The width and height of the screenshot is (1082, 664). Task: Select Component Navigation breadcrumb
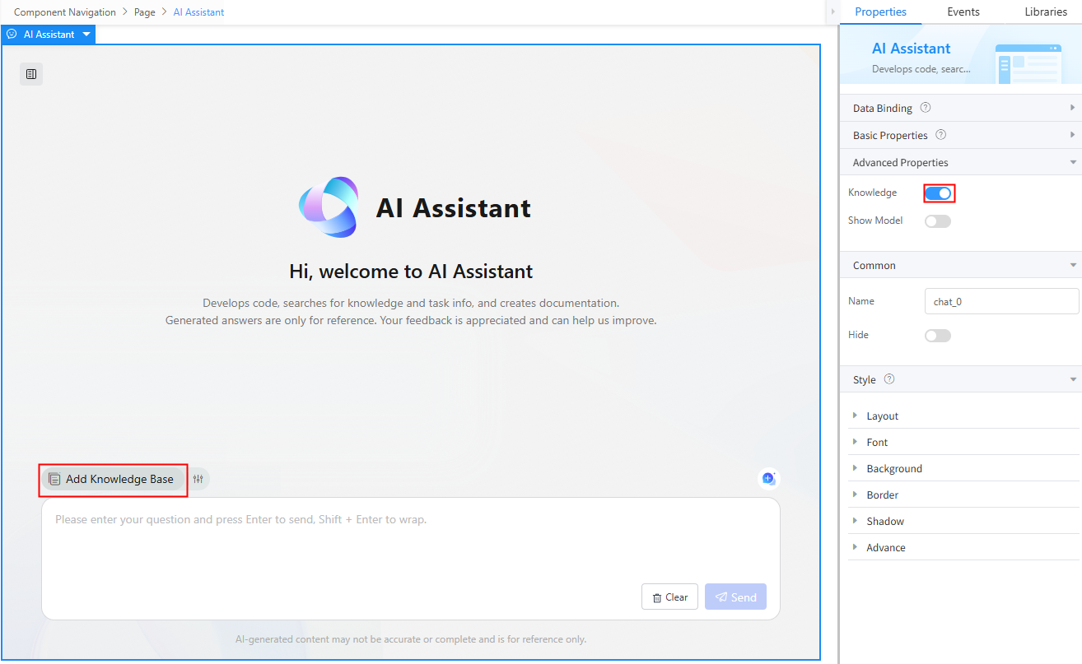click(65, 12)
